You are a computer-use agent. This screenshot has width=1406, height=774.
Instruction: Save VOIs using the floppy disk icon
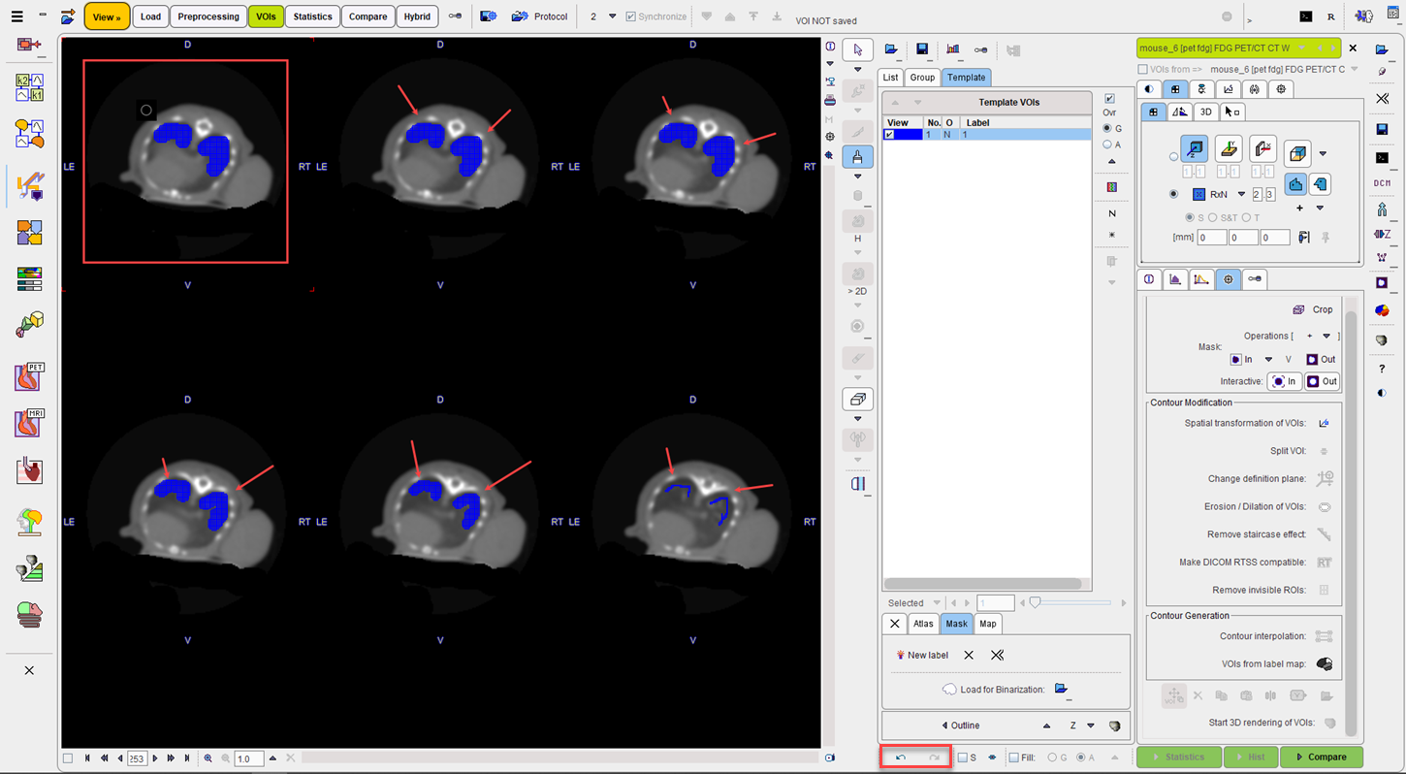pos(921,49)
